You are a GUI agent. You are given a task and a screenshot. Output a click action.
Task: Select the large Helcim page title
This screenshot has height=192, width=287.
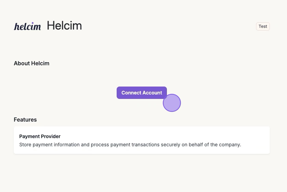(64, 26)
